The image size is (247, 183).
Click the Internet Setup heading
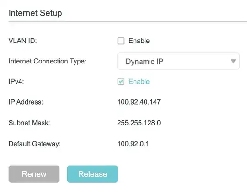(x=35, y=13)
